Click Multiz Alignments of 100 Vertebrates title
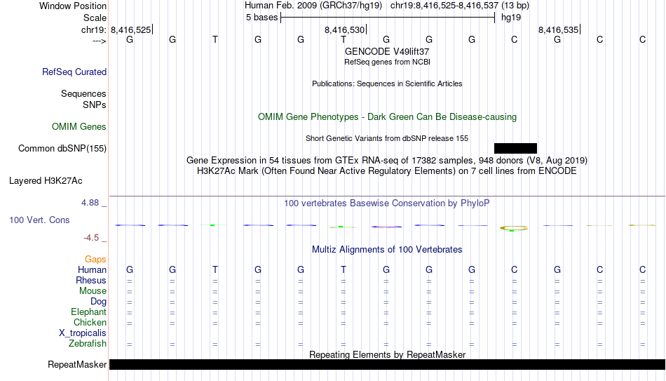The height and width of the screenshot is (381, 666). [387, 250]
